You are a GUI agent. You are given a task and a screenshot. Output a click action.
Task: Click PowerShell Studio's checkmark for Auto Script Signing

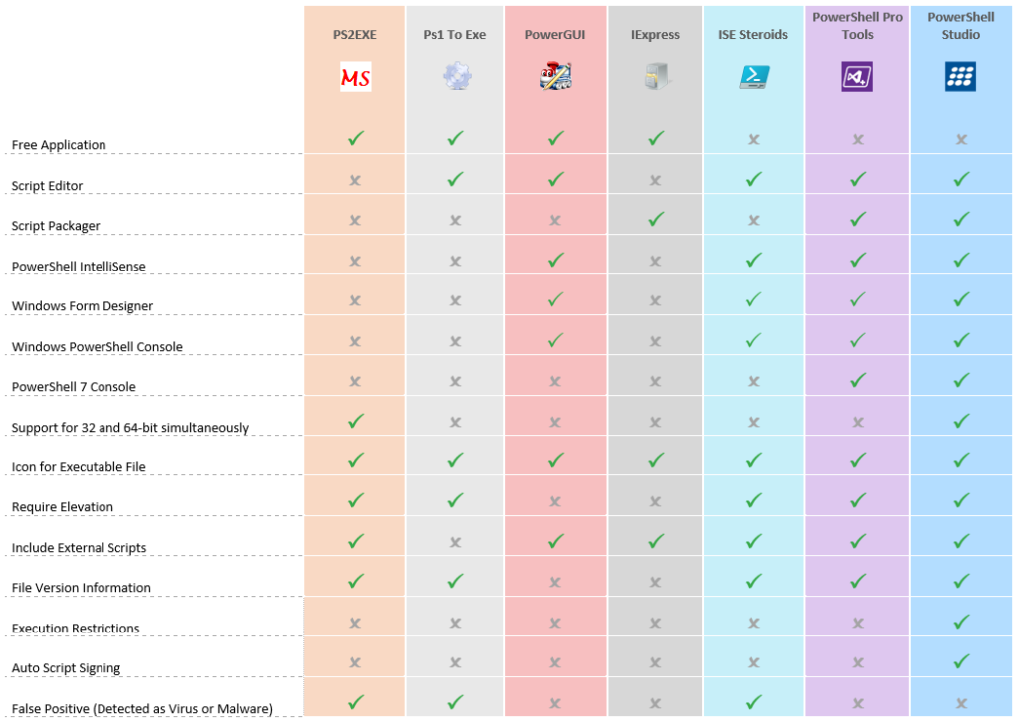[961, 661]
